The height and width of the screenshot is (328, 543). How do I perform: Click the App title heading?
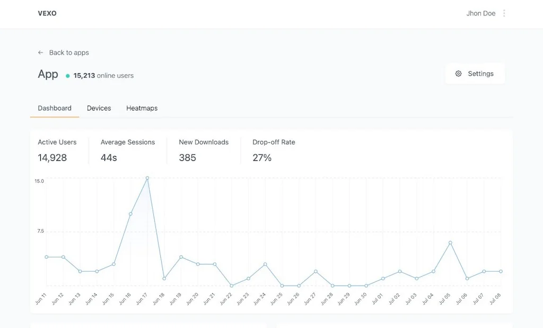tap(48, 74)
